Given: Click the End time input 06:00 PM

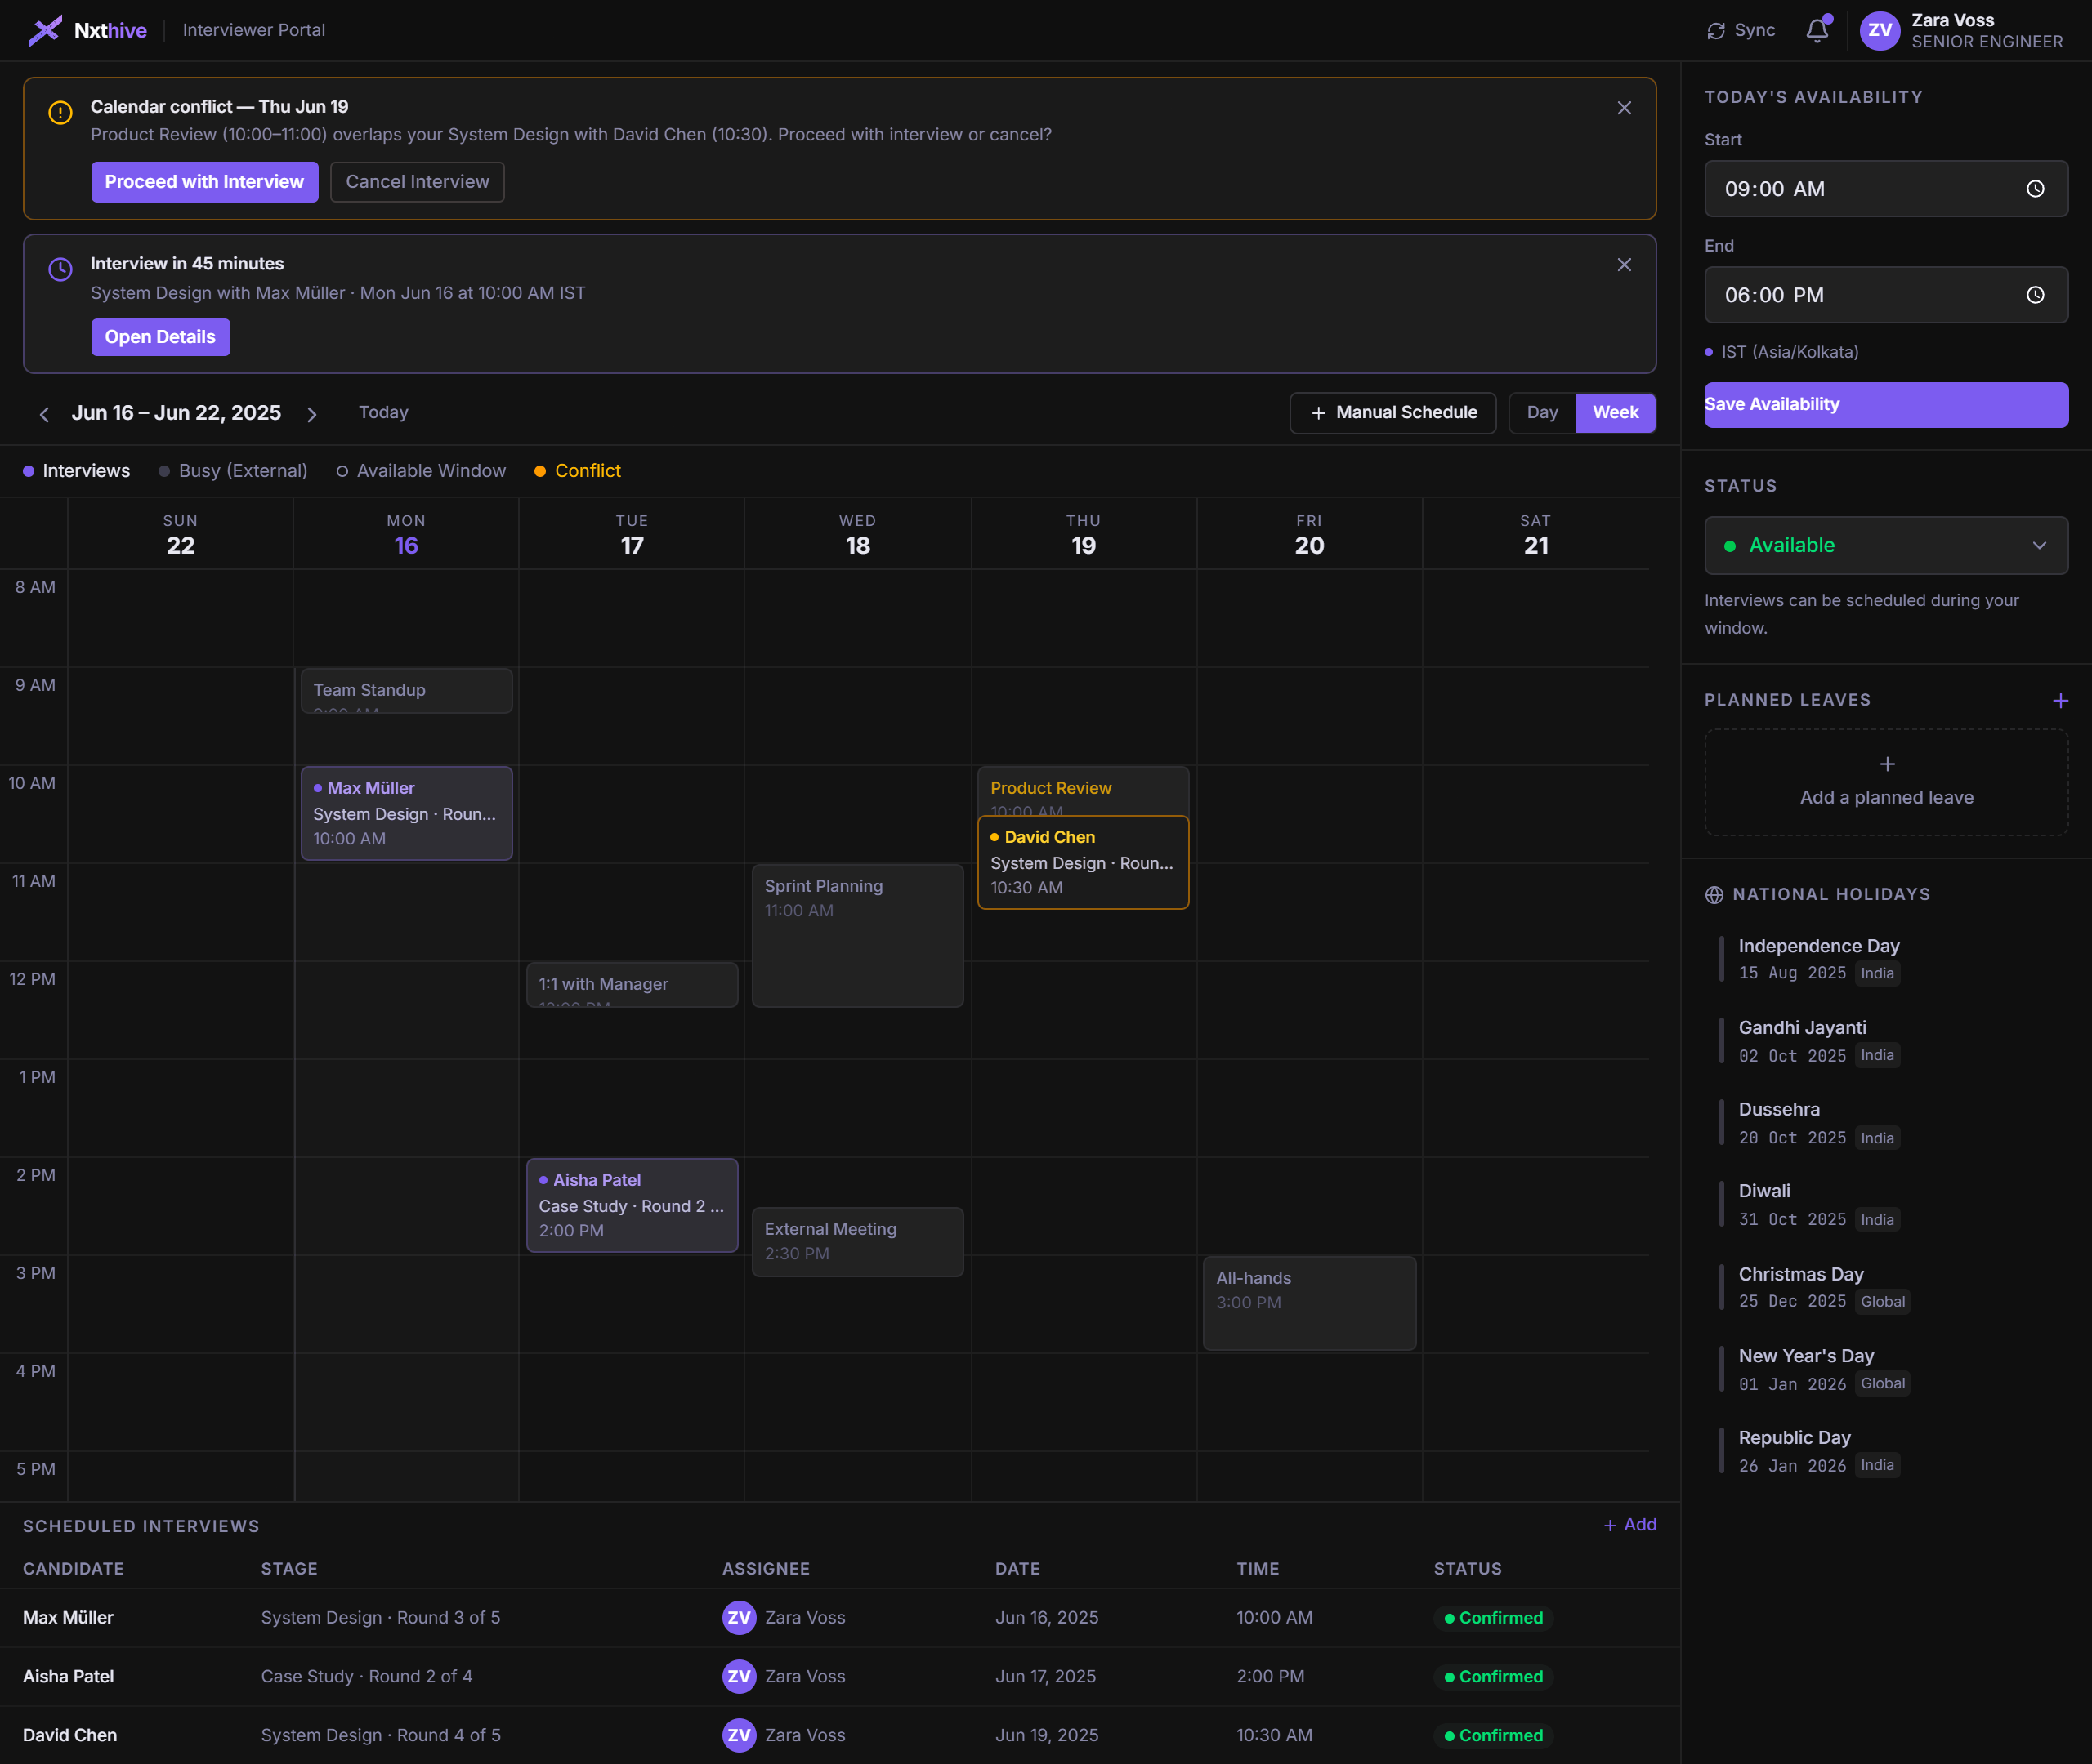Looking at the screenshot, I should (x=1886, y=295).
